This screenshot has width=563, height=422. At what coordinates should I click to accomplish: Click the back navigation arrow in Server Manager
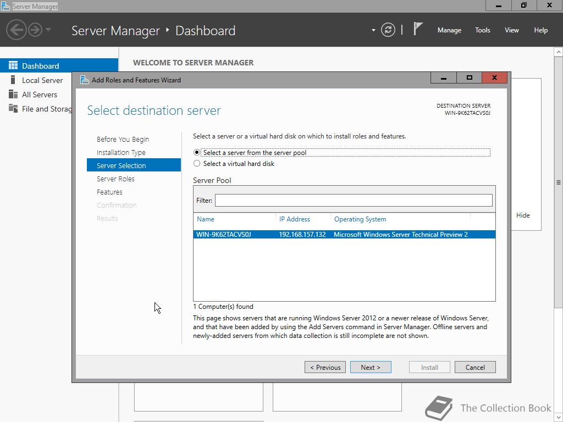tap(16, 30)
